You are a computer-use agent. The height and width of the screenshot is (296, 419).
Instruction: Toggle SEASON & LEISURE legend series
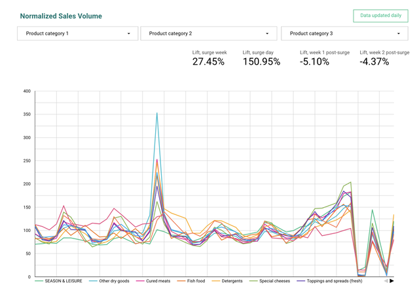58,281
